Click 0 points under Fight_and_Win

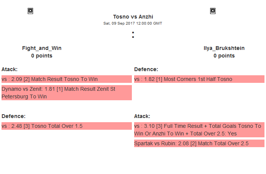tap(42, 56)
